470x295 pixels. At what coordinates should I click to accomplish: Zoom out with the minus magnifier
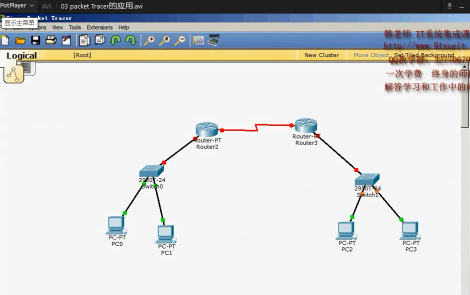(x=180, y=40)
